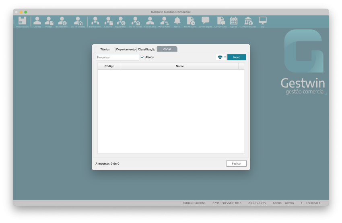
Task: Click the Compras toolbar icon
Action: pyautogui.click(x=108, y=22)
